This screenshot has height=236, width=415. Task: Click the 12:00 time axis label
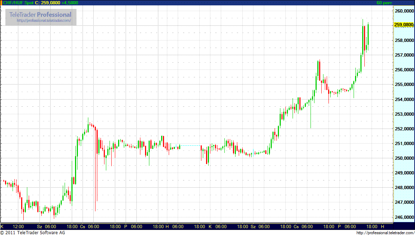click(18, 226)
